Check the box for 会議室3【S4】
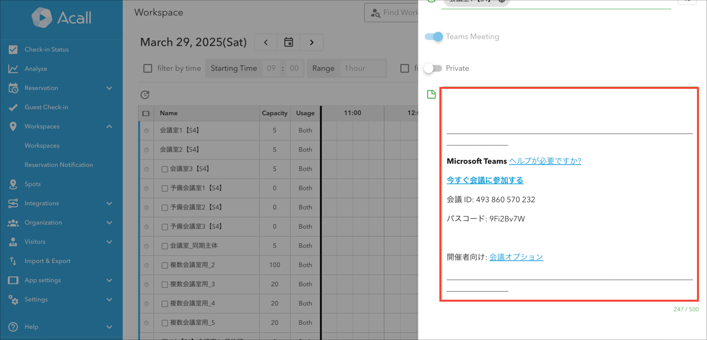The image size is (707, 340). coord(164,169)
